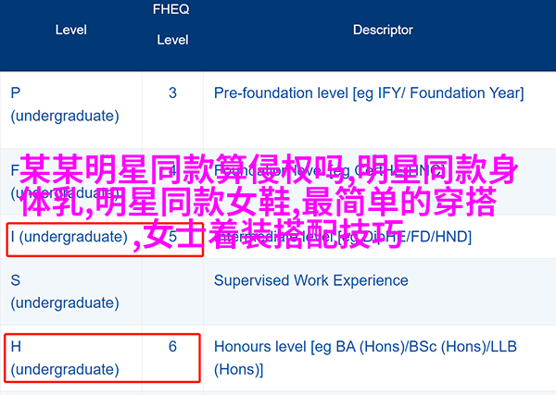
Task: Select the red-boxed "H (undergraduate)" cell
Action: 67,358
